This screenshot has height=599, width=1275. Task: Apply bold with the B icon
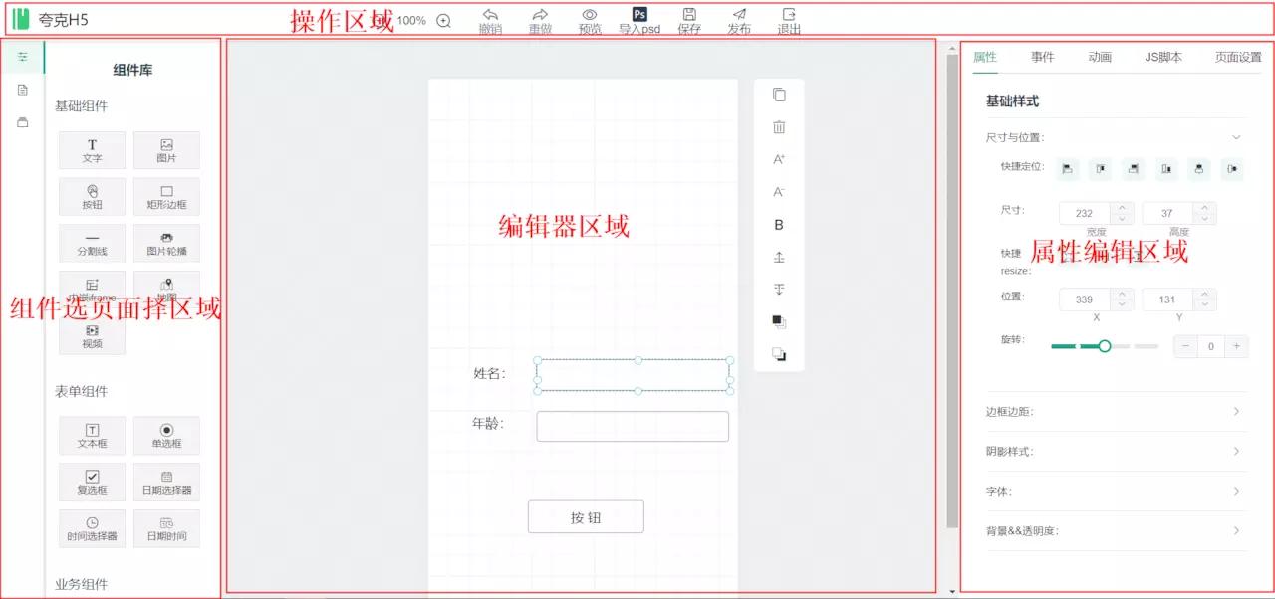point(778,224)
